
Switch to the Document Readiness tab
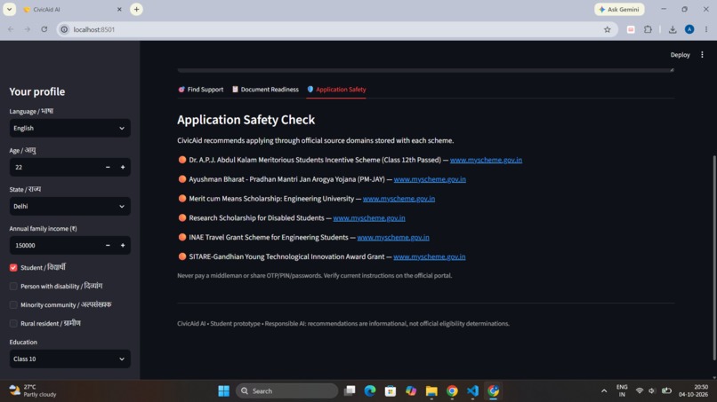[265, 90]
